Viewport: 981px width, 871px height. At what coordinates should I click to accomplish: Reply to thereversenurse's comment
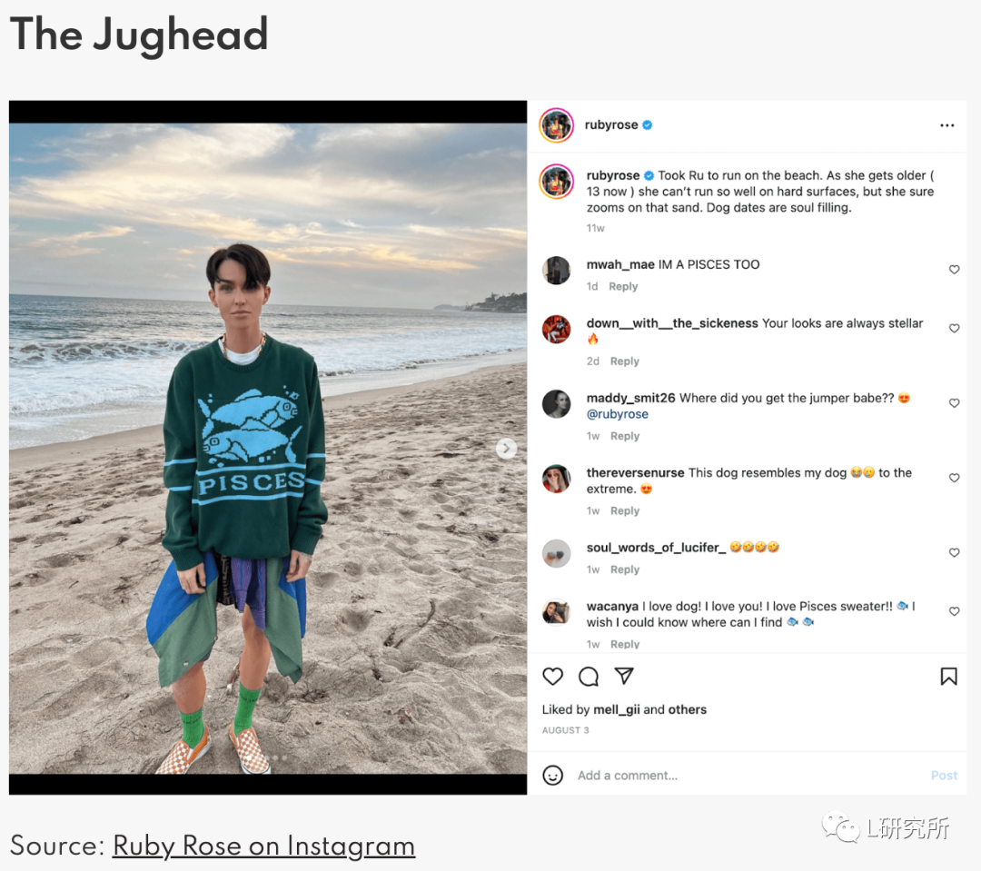(625, 510)
